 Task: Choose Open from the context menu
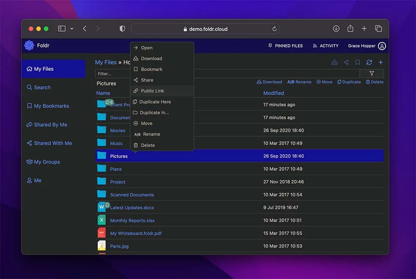pyautogui.click(x=162, y=48)
